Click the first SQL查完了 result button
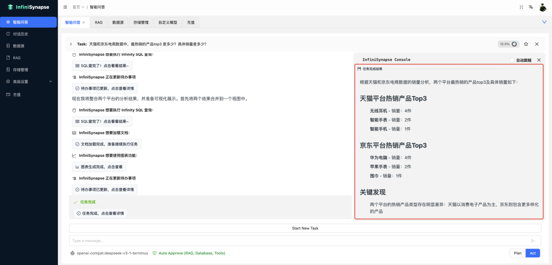The height and width of the screenshot is (265, 552). click(102, 66)
